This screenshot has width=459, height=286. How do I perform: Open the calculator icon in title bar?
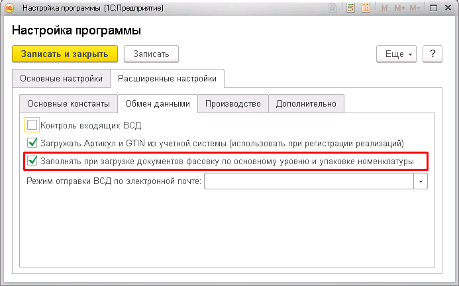tap(350, 8)
